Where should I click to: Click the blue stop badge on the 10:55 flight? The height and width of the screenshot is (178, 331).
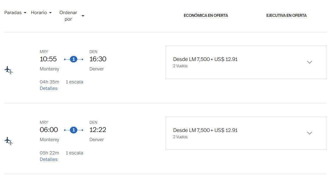[x=74, y=59]
